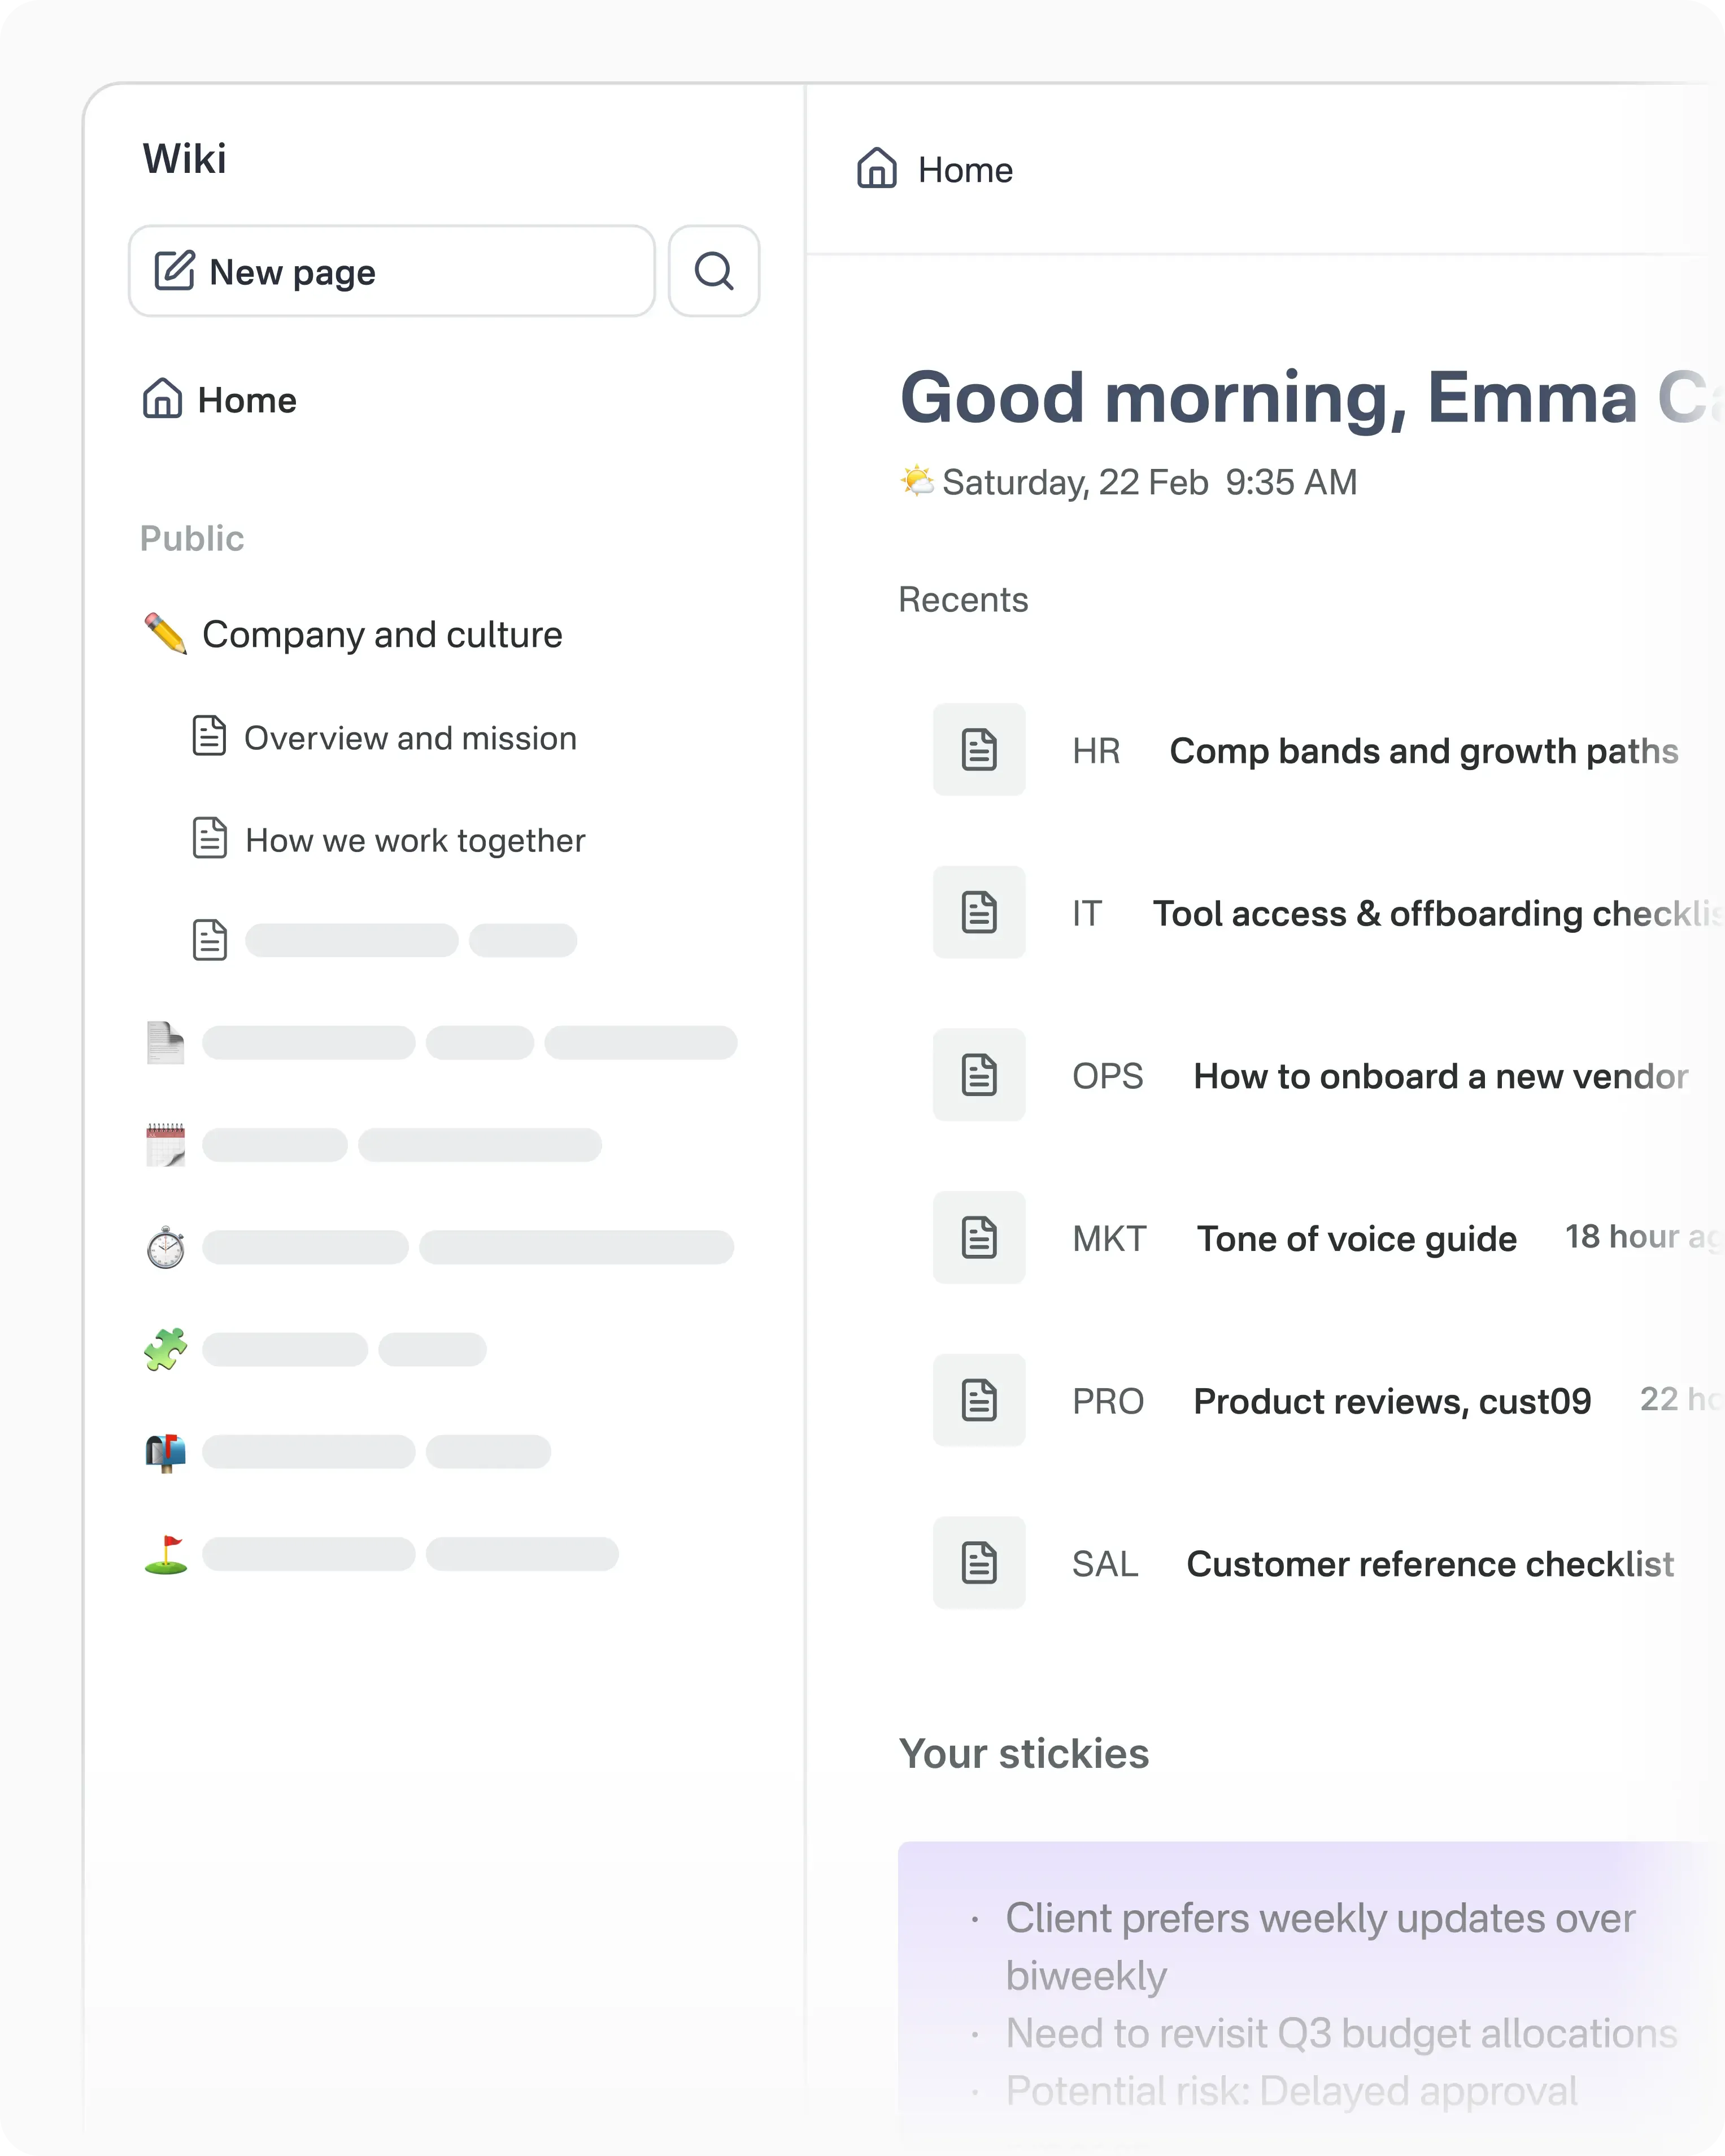Expand Company and culture section

point(381,635)
